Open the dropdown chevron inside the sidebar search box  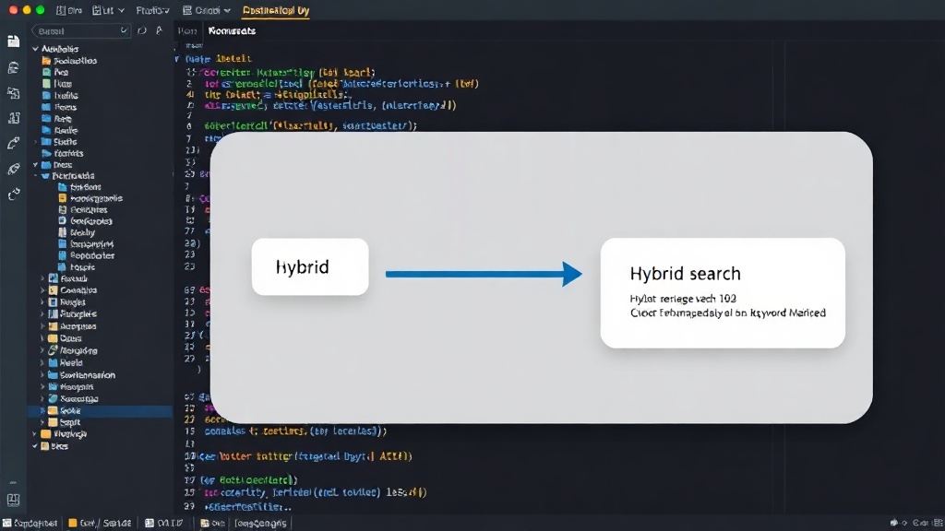(x=124, y=30)
